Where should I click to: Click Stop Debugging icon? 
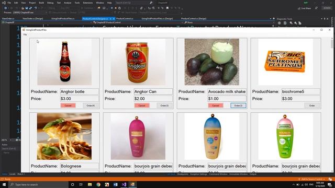pos(116,8)
